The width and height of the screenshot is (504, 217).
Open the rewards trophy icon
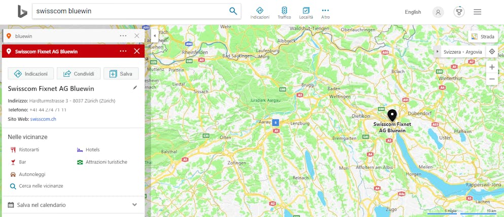(x=459, y=12)
